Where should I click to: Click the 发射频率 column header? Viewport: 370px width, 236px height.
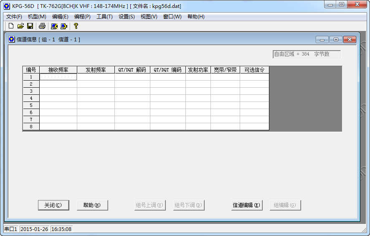pyautogui.click(x=96, y=70)
